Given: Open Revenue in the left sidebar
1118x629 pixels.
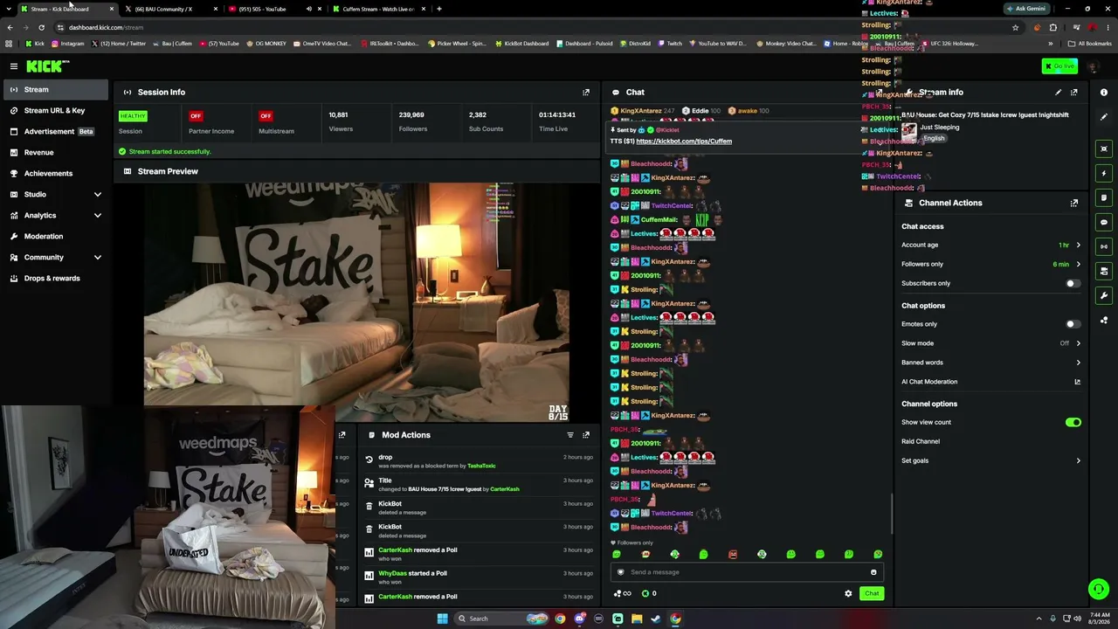Looking at the screenshot, I should tap(56, 152).
